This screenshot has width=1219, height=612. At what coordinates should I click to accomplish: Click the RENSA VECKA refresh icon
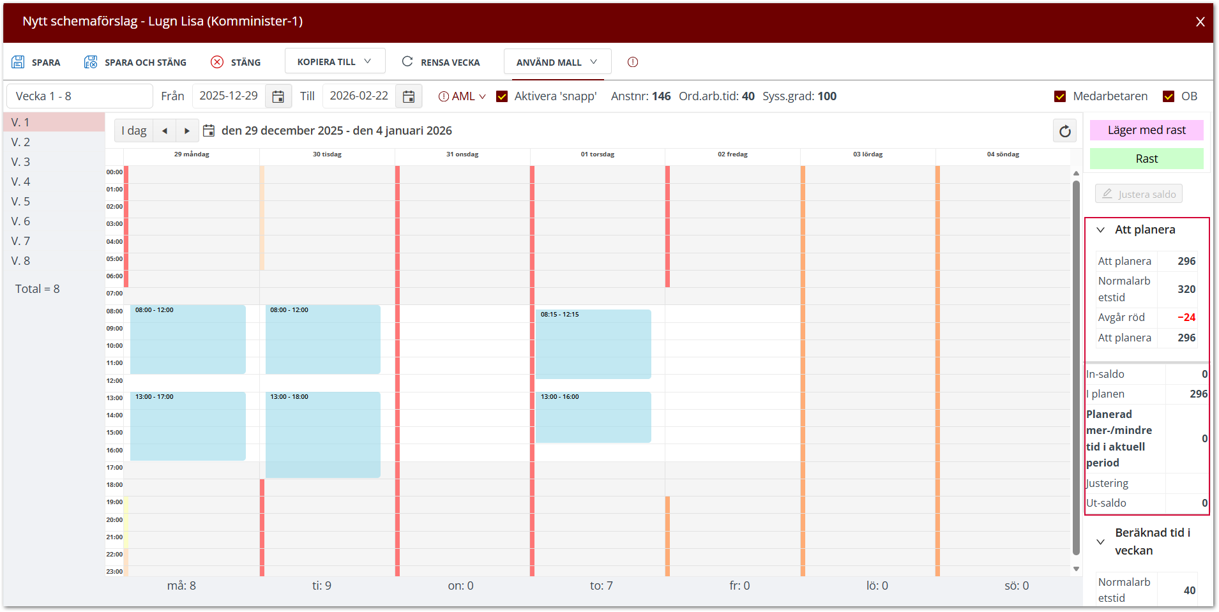(x=407, y=61)
